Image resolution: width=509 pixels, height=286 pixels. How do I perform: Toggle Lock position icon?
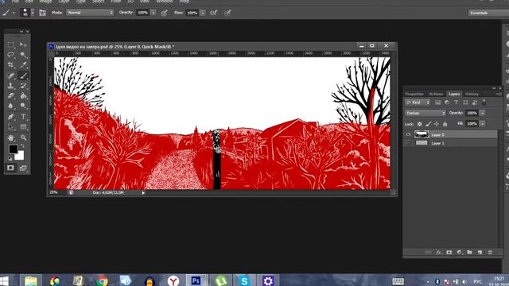(x=437, y=124)
